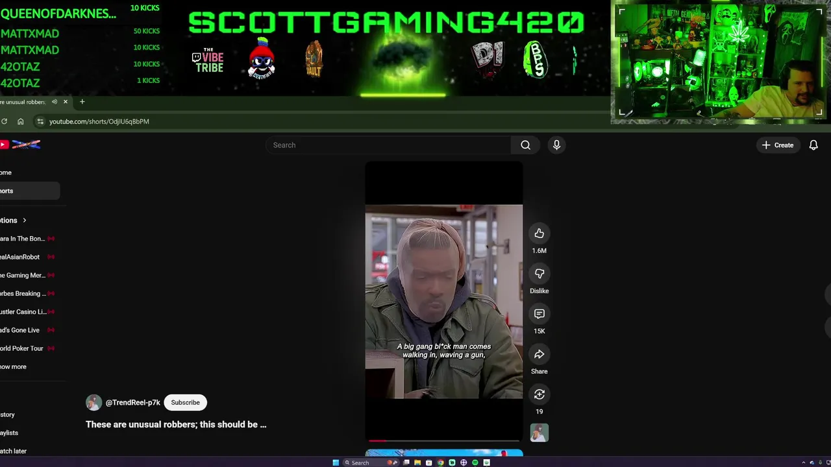Click into the YouTube Search field
Image resolution: width=831 pixels, height=467 pixels.
pyautogui.click(x=388, y=145)
